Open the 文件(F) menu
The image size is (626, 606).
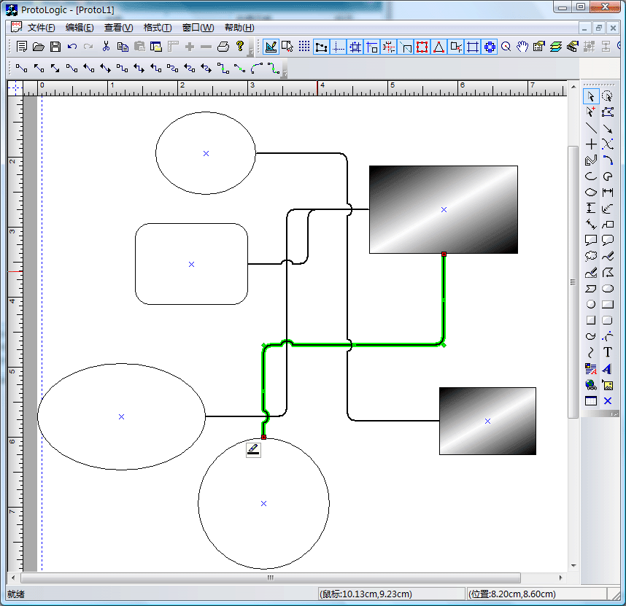(x=41, y=28)
